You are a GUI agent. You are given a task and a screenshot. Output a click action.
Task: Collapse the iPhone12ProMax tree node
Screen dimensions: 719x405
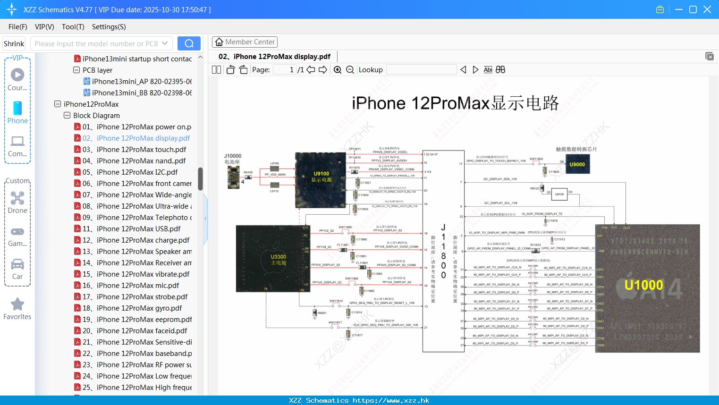58,104
